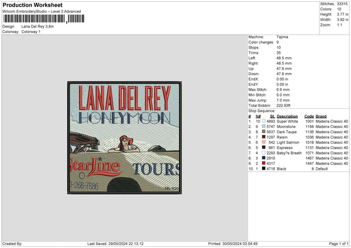Click the Stitches count value 33315
Image resolution: width=351 pixels, height=248 pixels.
coord(342,4)
